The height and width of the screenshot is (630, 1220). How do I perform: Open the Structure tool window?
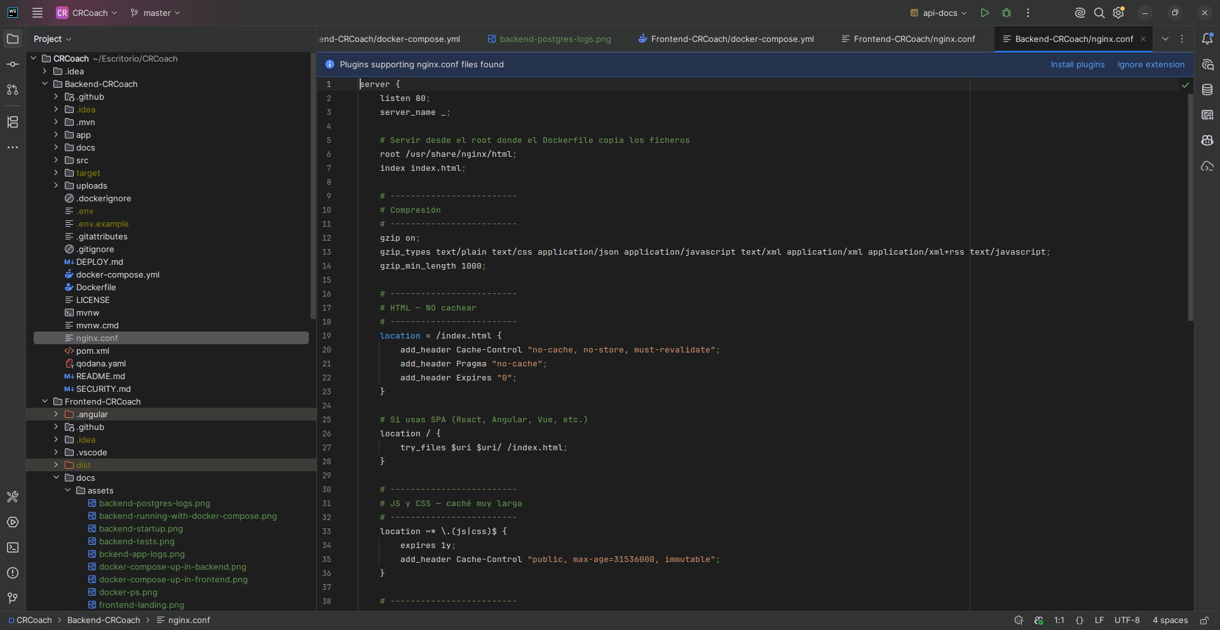13,122
